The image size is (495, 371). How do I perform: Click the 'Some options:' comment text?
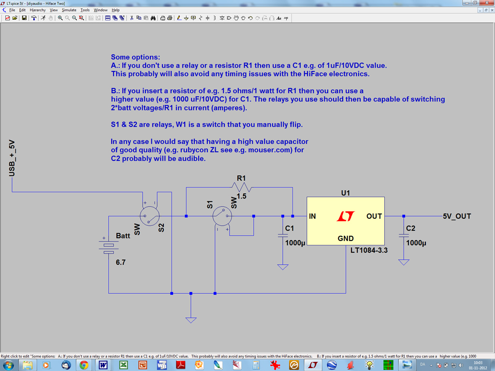[x=135, y=57]
